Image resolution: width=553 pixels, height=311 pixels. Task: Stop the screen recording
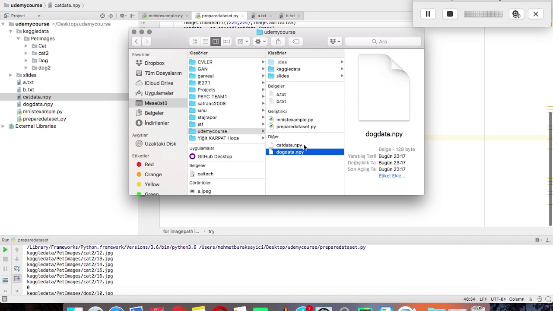tap(450, 14)
